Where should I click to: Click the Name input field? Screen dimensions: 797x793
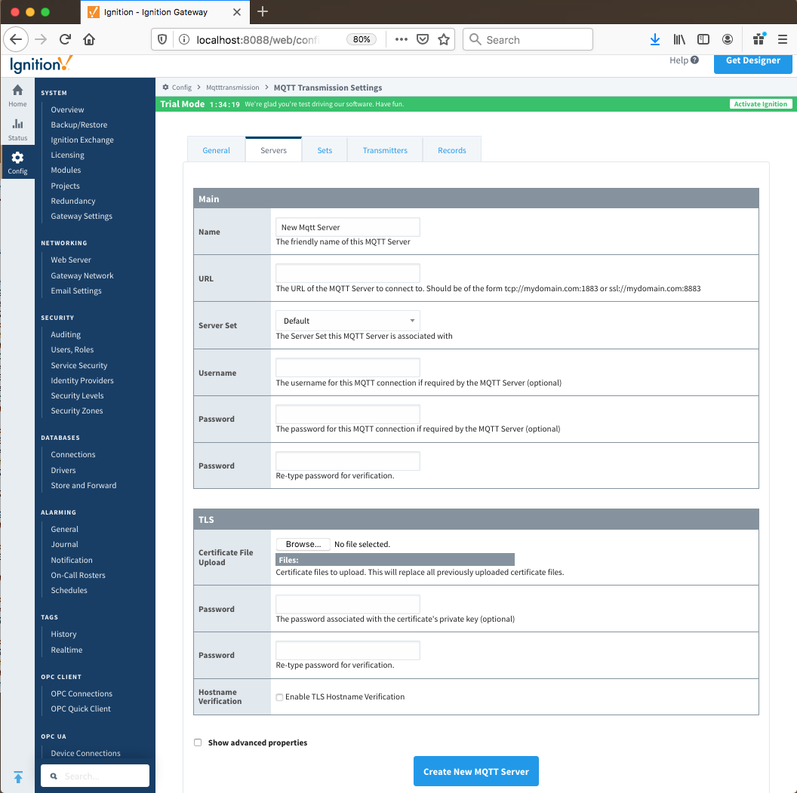tap(348, 228)
